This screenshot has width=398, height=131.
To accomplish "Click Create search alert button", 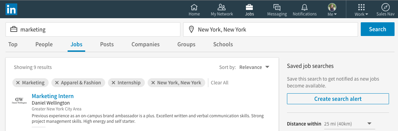I will point(338,99).
